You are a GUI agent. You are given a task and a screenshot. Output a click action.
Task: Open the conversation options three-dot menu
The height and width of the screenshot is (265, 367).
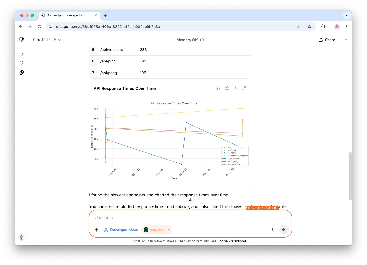coord(345,40)
